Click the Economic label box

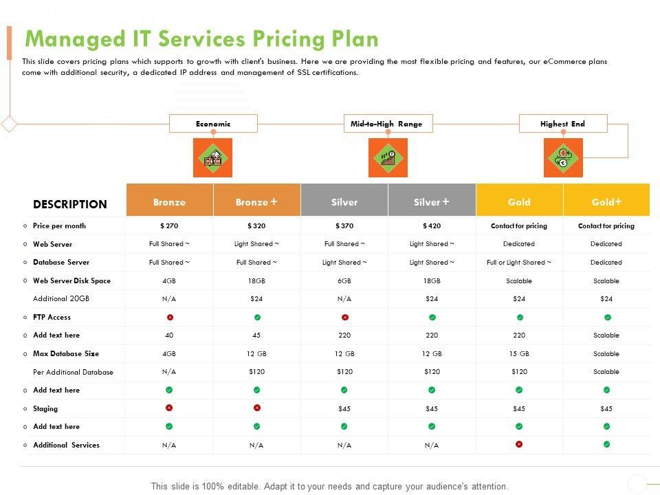pyautogui.click(x=213, y=124)
